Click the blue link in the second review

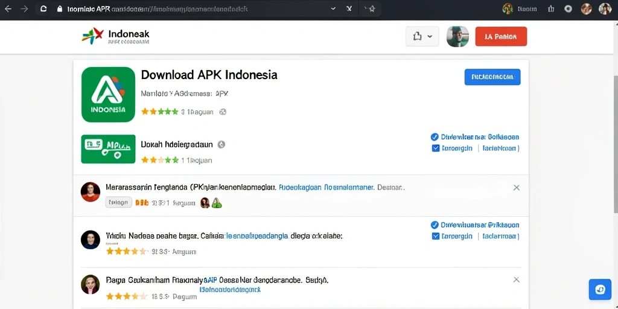(x=257, y=236)
